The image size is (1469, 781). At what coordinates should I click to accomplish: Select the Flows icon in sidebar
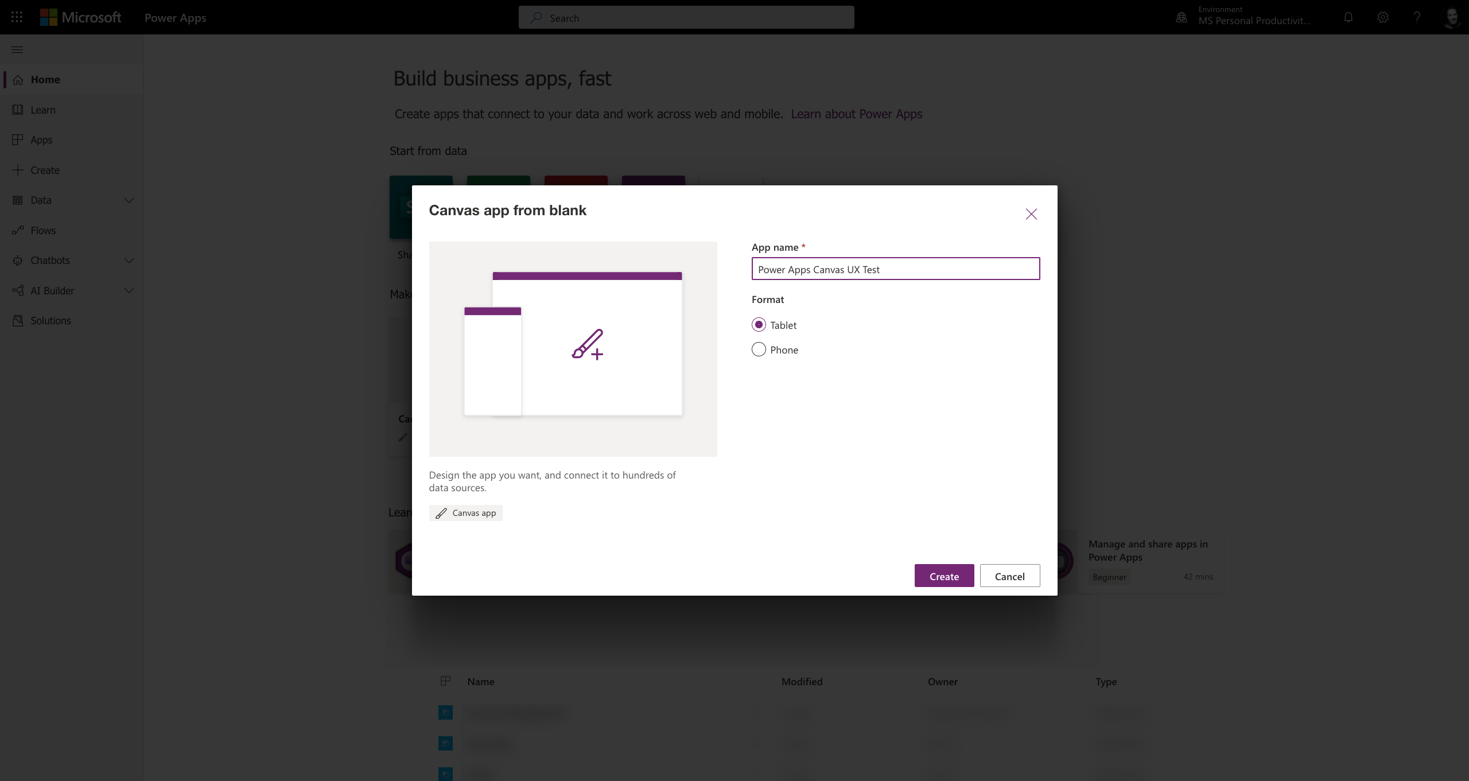[19, 230]
